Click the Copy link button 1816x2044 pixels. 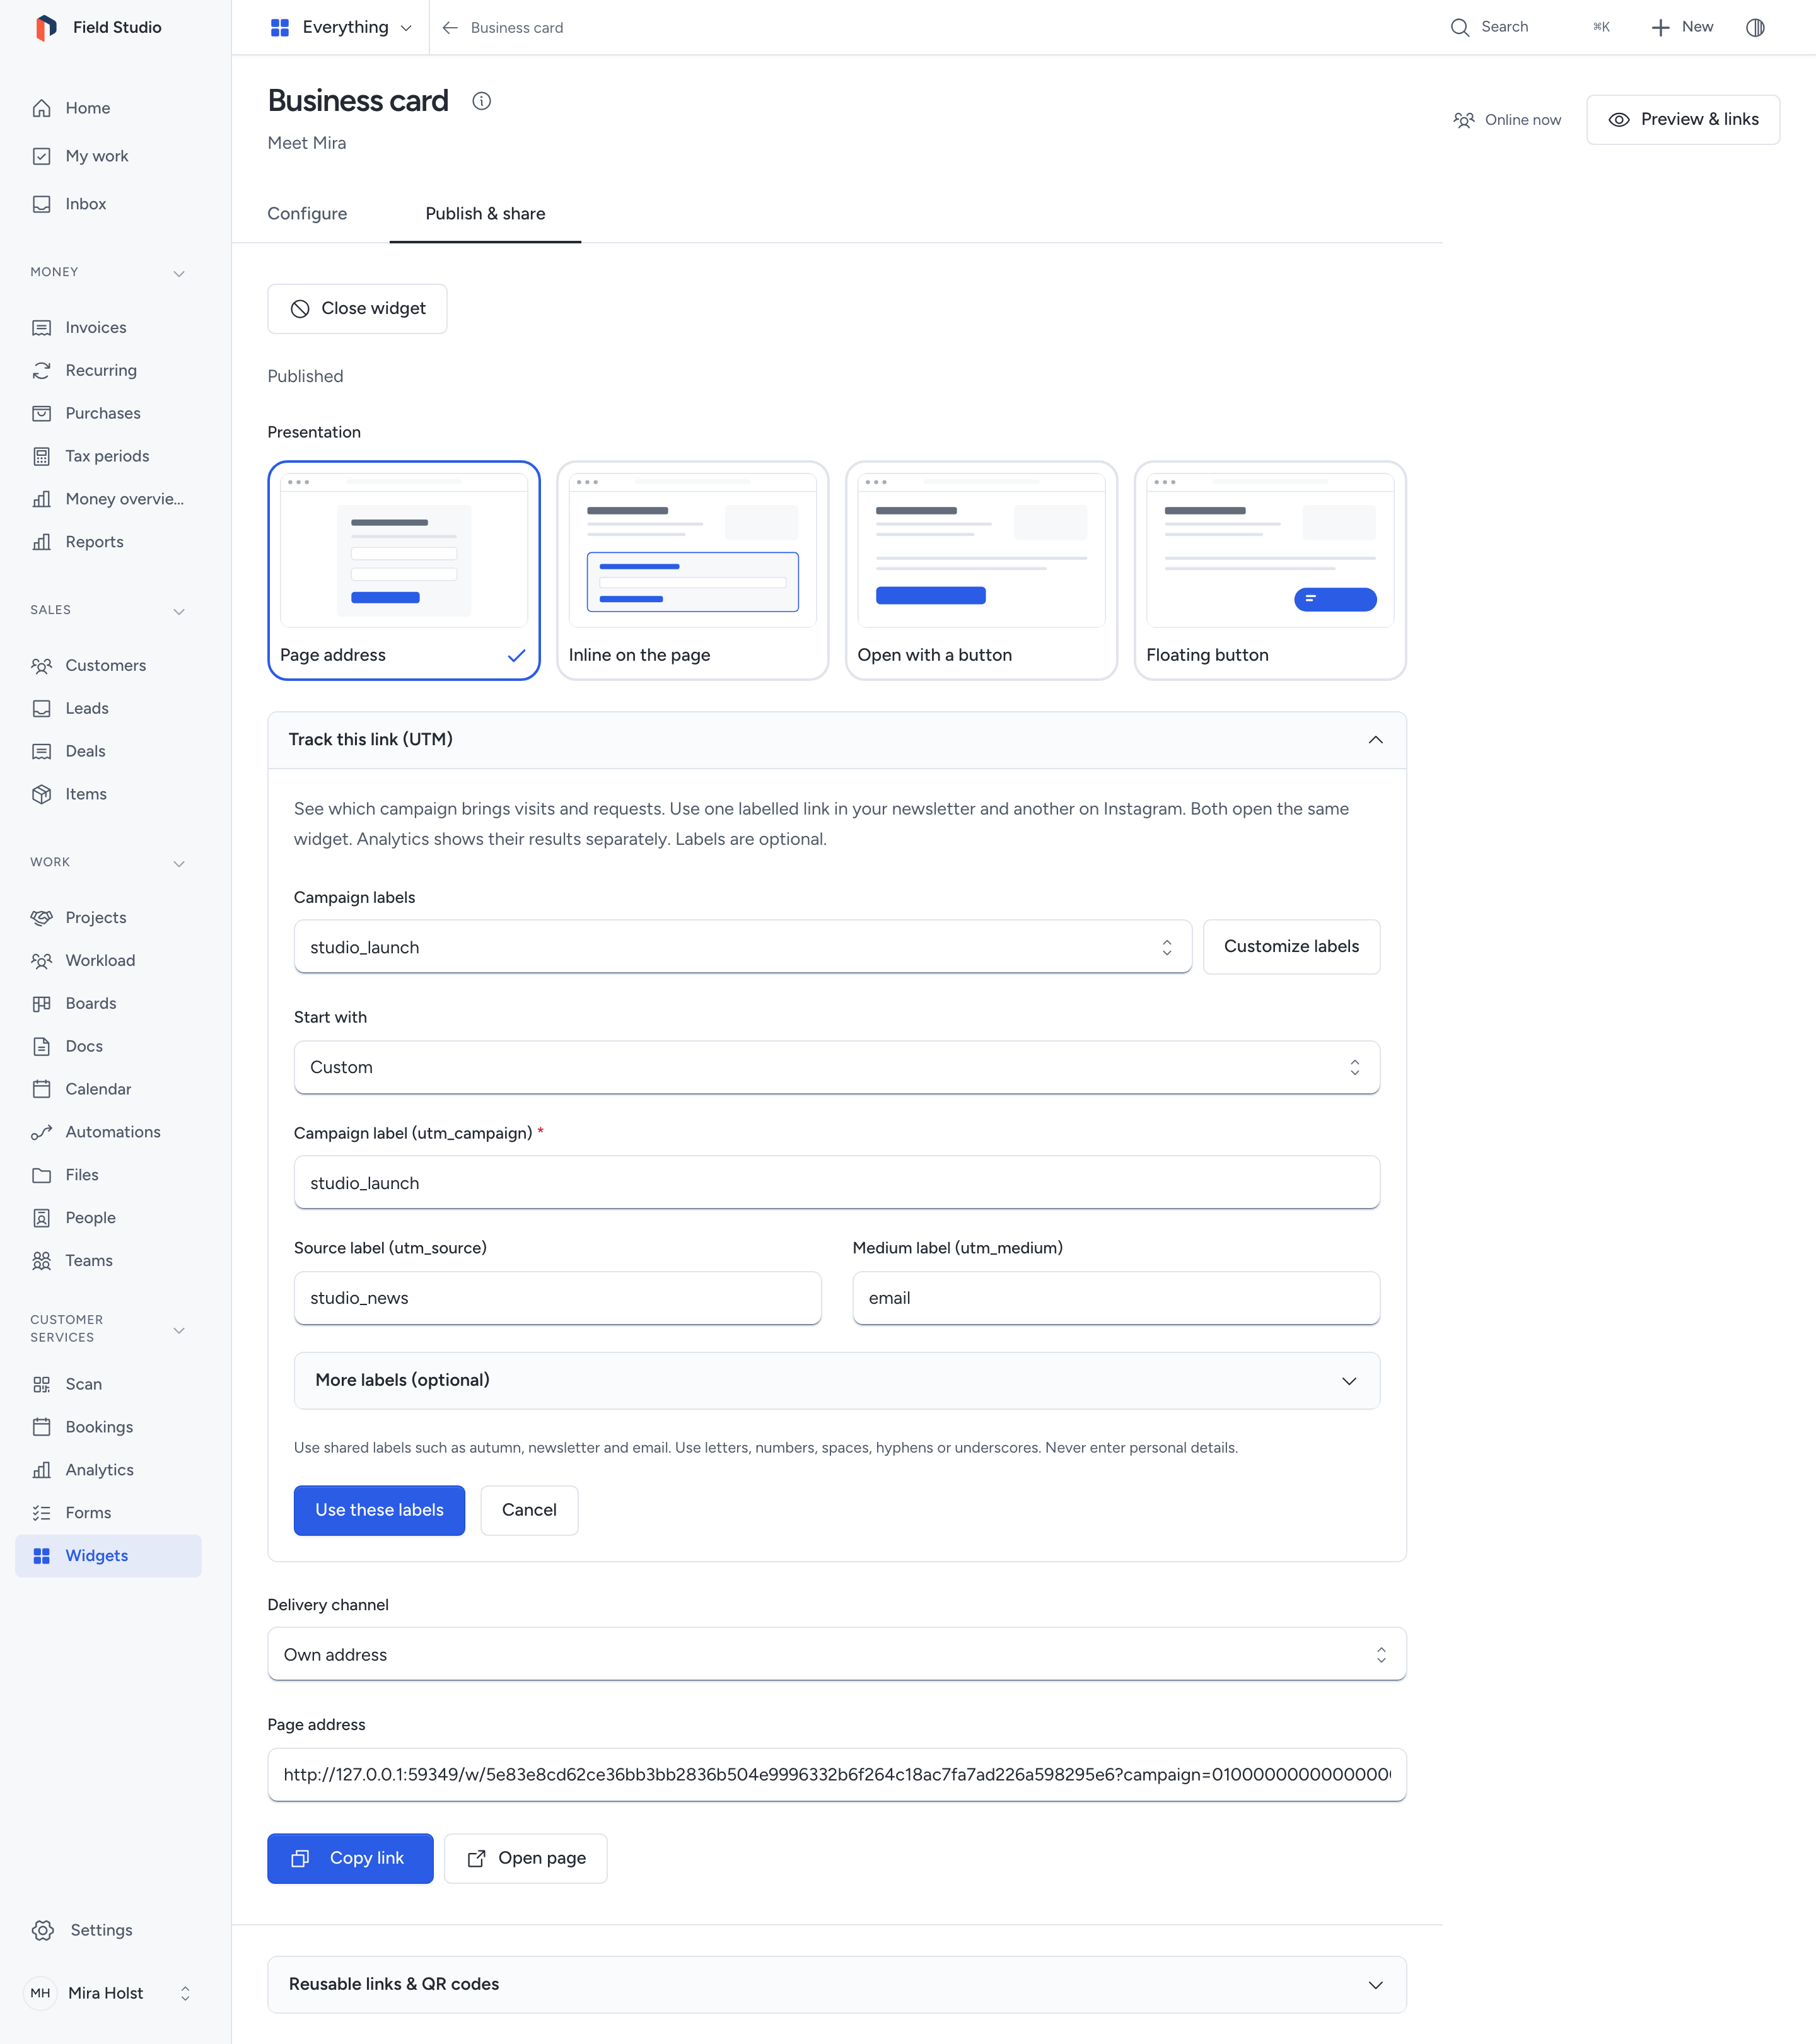pos(350,1858)
